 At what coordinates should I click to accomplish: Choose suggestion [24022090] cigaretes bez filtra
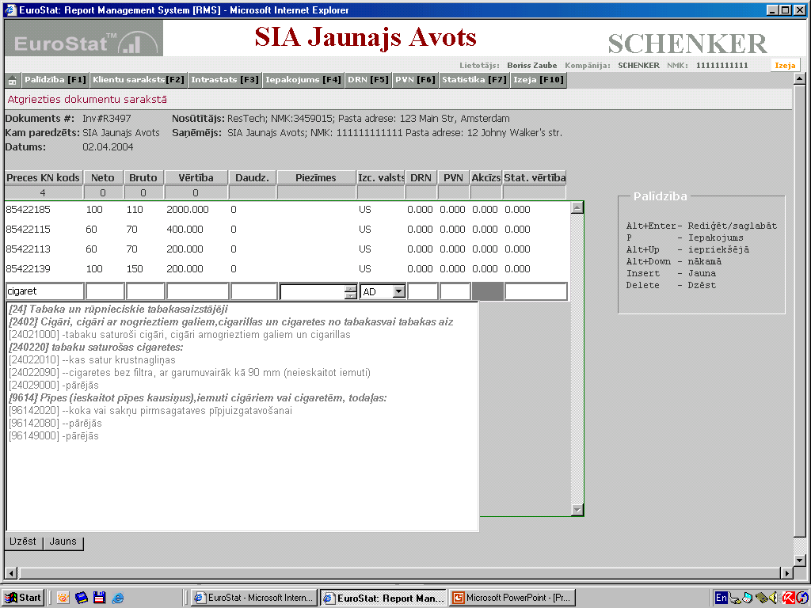189,372
